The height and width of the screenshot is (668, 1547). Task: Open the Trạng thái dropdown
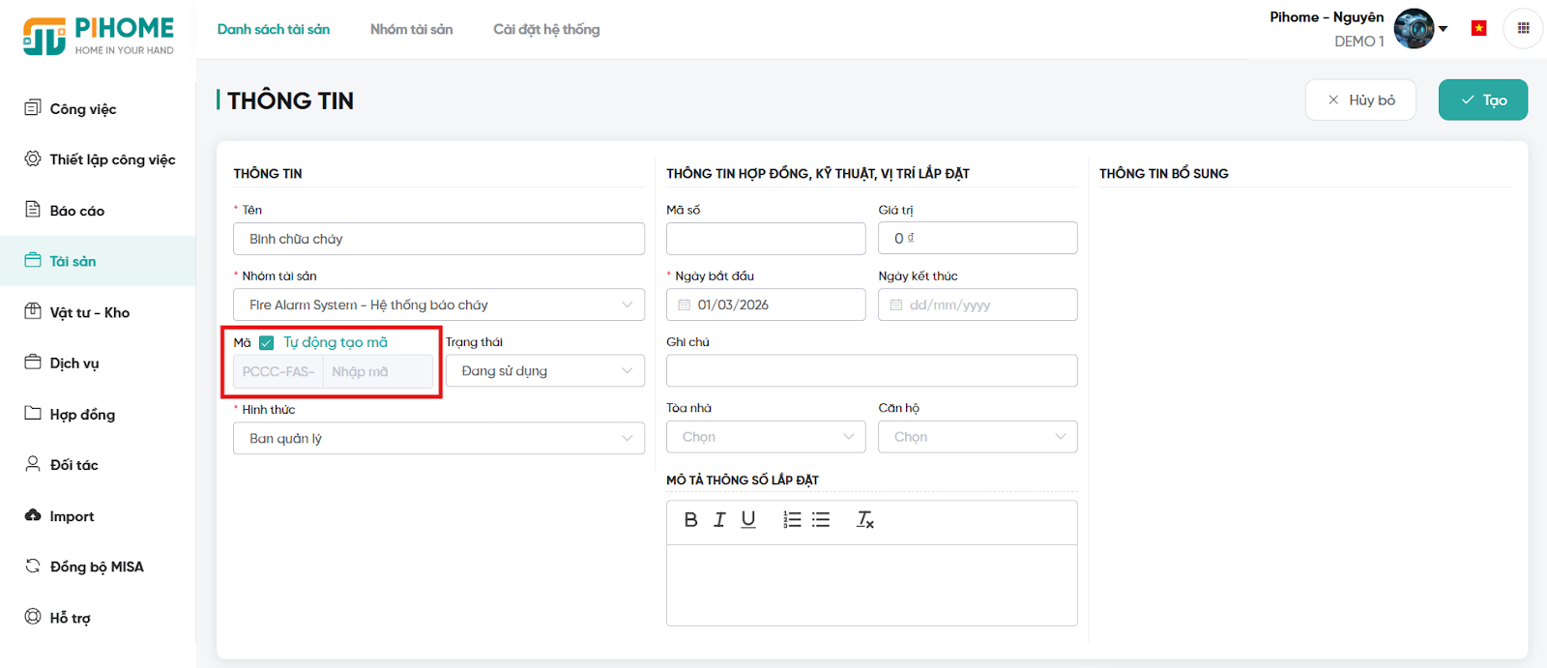click(x=544, y=371)
